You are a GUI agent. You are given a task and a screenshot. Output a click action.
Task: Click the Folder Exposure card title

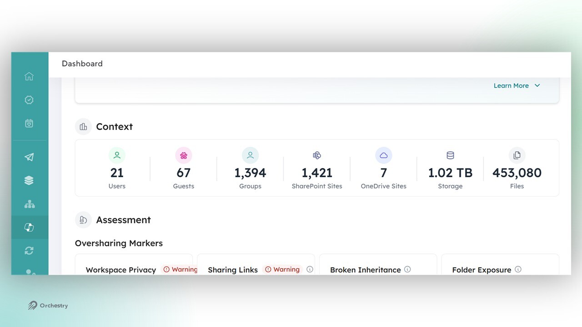pos(482,270)
